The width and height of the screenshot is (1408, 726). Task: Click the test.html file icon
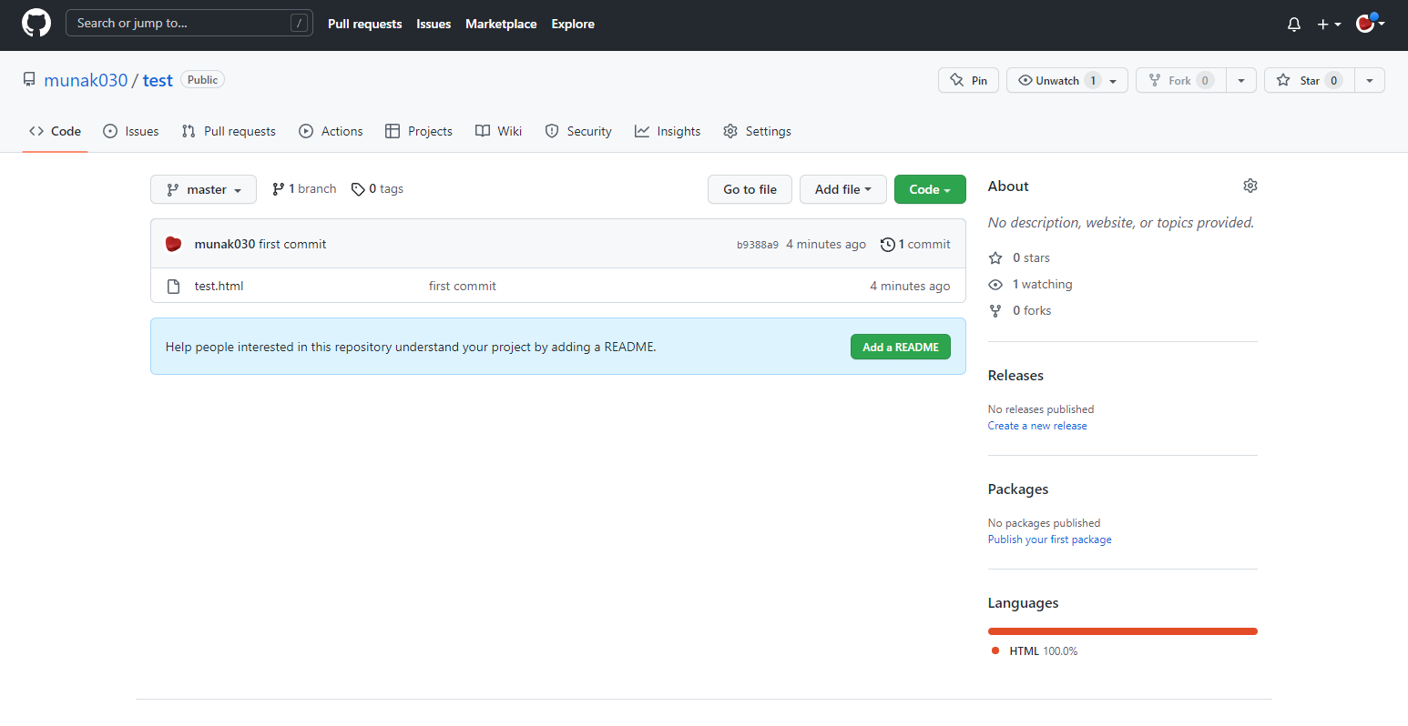coord(174,287)
